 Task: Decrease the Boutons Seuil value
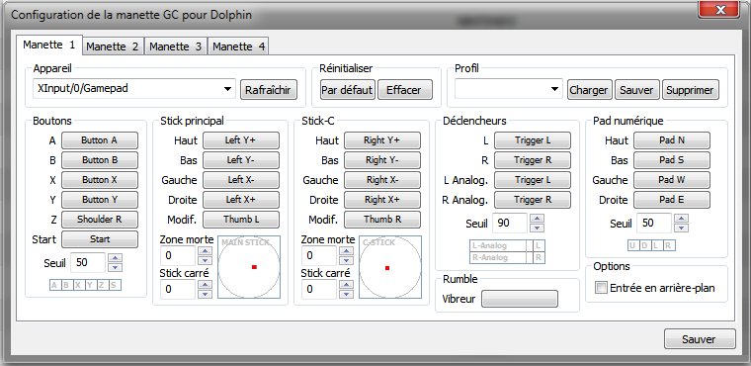[116, 267]
